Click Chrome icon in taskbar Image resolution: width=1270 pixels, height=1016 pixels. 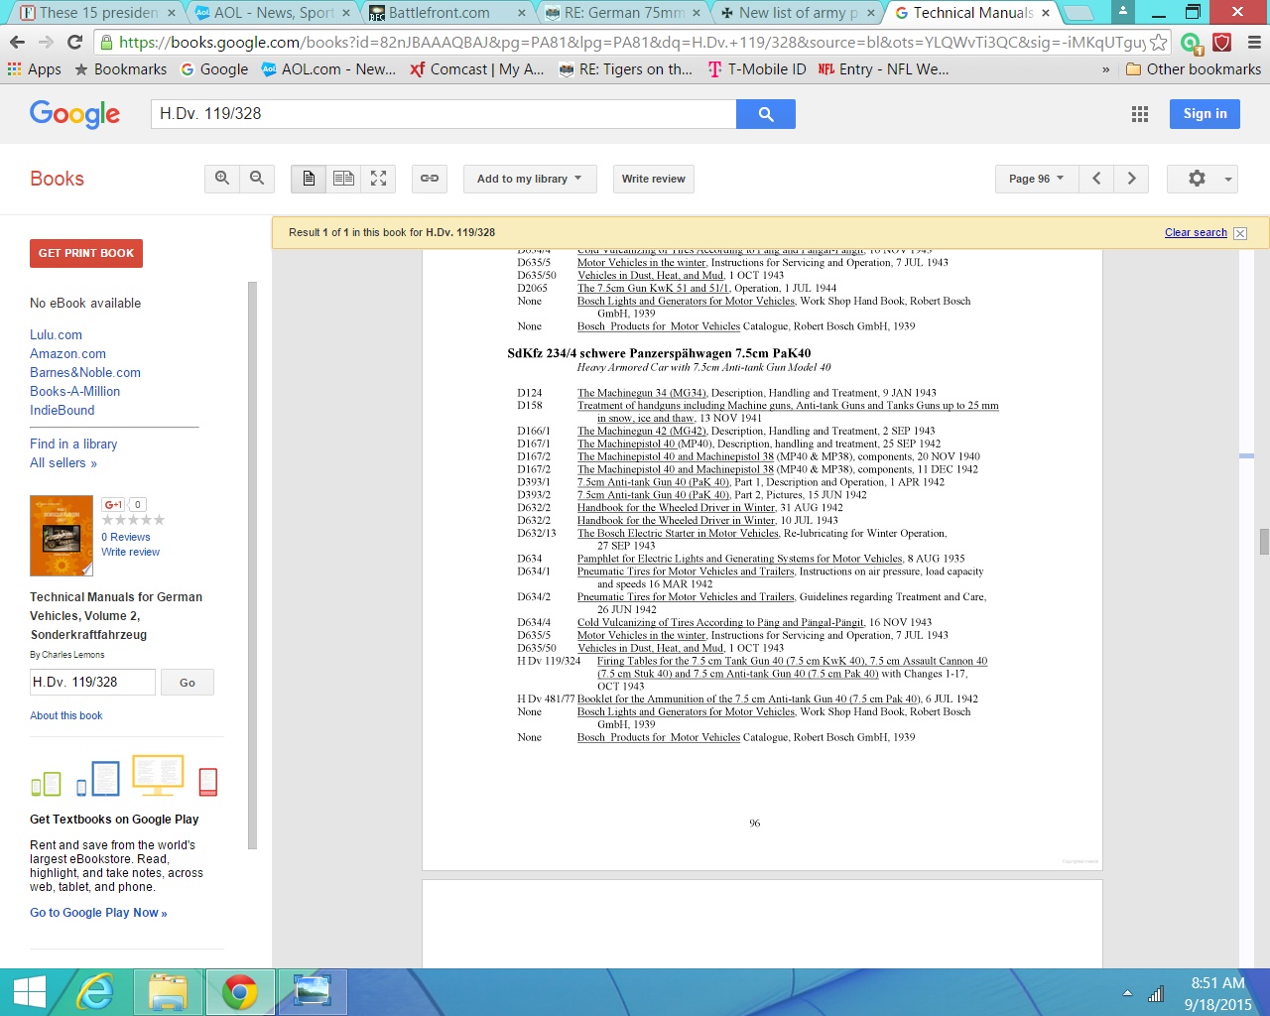coord(239,992)
